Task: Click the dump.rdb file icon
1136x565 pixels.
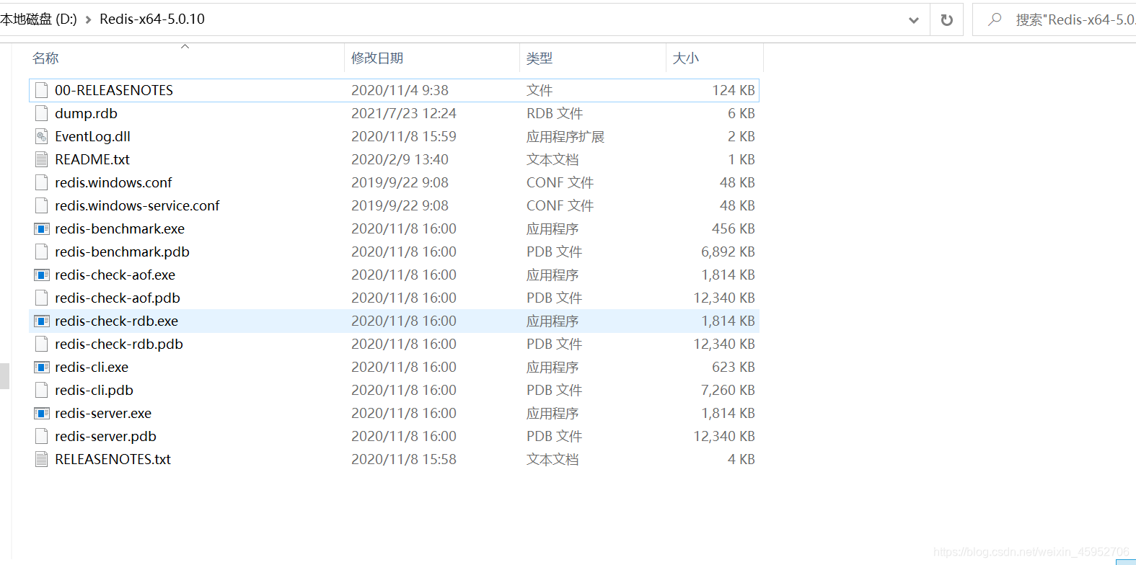Action: coord(42,113)
